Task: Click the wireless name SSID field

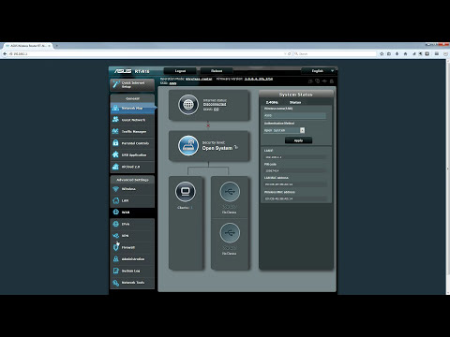Action: click(294, 115)
